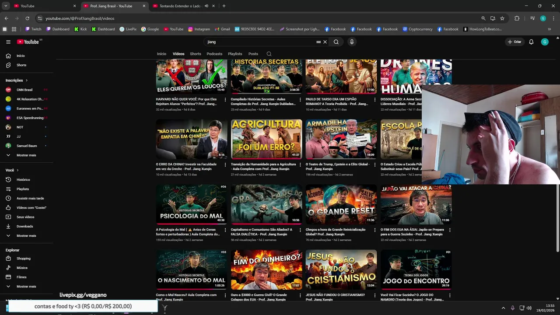Bookmark this page with star icon
The height and width of the screenshot is (315, 560).
click(x=502, y=18)
